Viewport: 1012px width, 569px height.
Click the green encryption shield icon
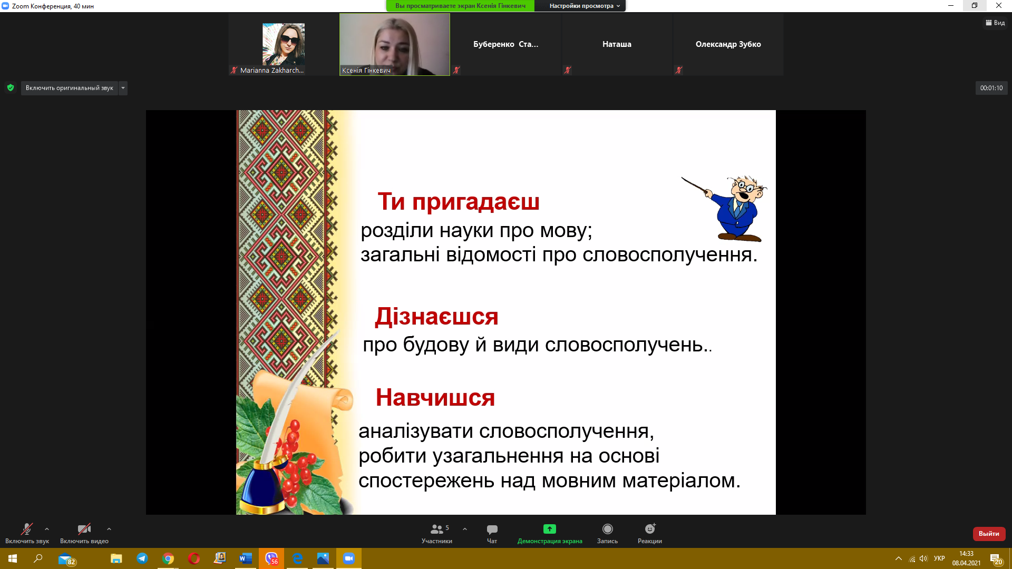click(x=11, y=88)
